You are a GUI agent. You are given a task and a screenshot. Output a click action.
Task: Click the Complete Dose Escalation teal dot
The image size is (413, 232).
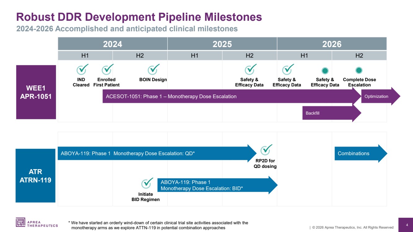359,71
